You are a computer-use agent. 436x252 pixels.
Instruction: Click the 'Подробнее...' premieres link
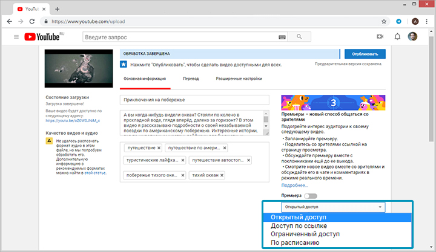294,186
